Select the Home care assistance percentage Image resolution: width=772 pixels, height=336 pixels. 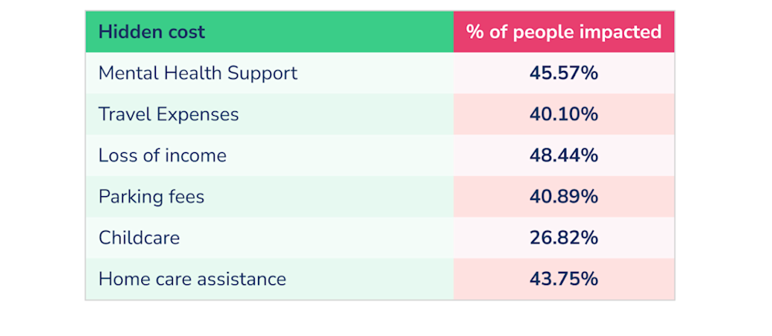point(564,279)
